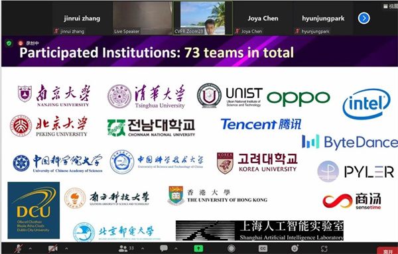Click the "73 teams in total" text
Viewport: 398px width, 254px height.
pyautogui.click(x=239, y=53)
